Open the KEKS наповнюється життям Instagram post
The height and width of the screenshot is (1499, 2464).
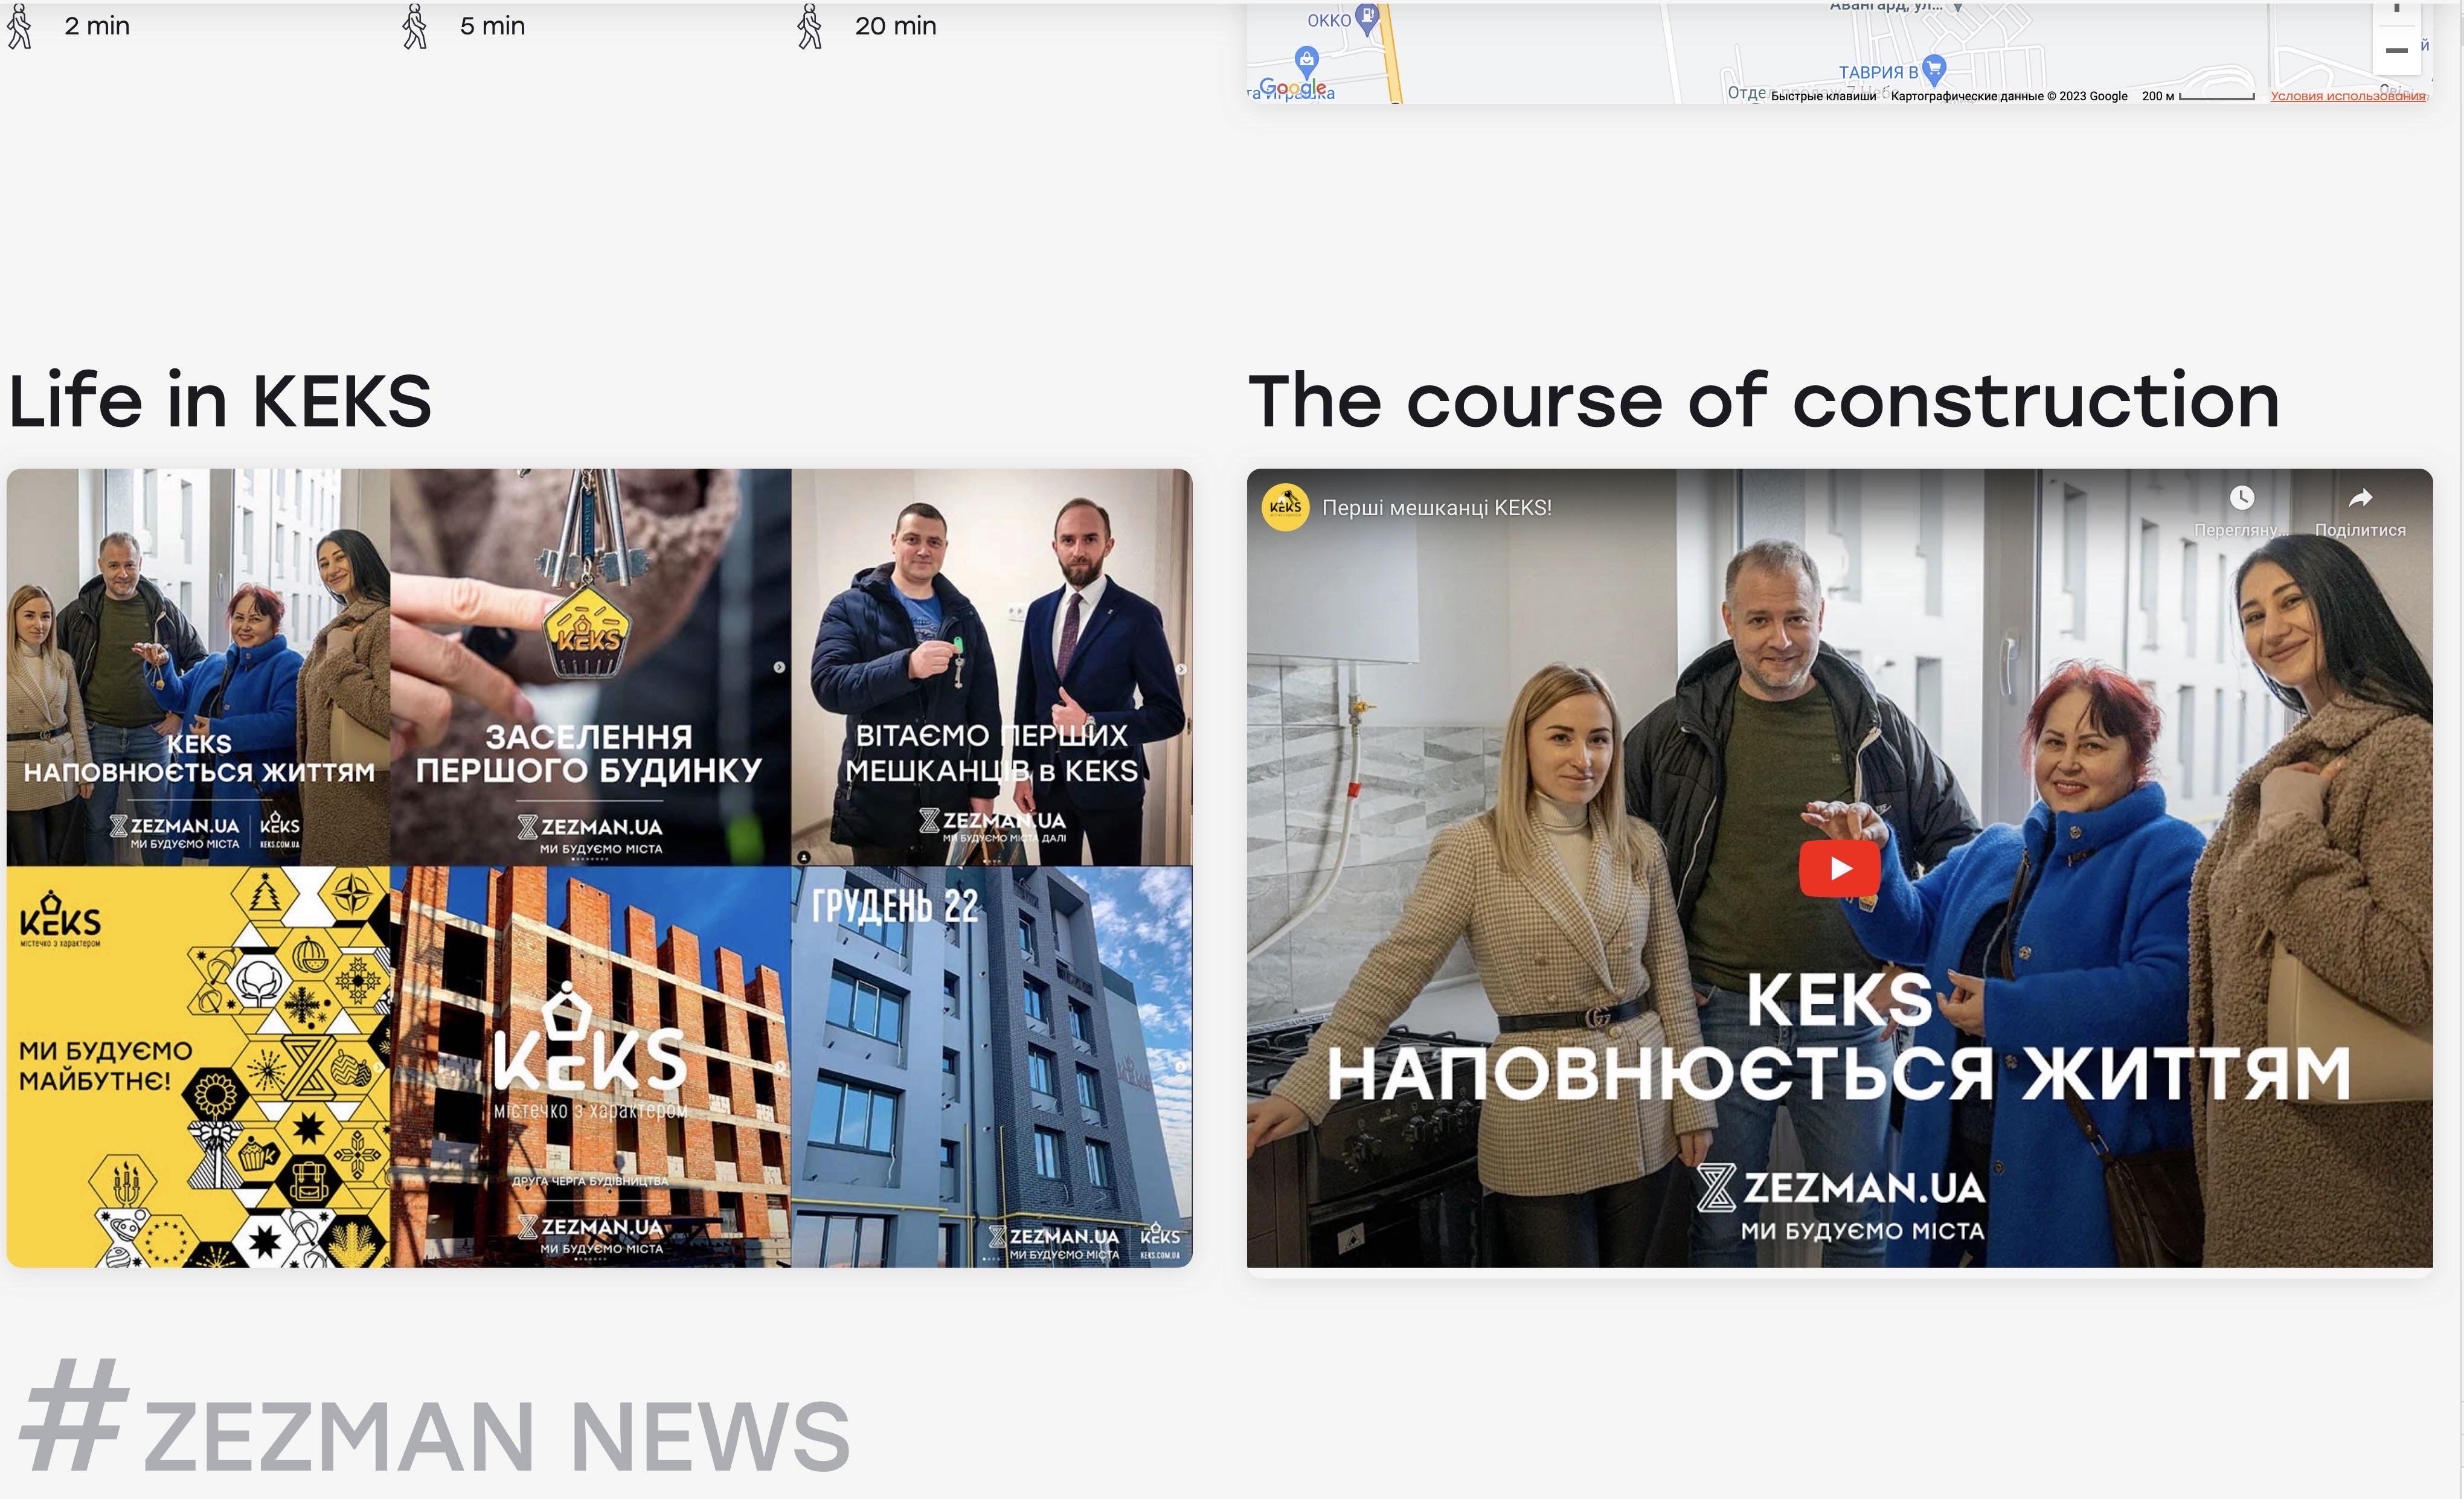198,667
